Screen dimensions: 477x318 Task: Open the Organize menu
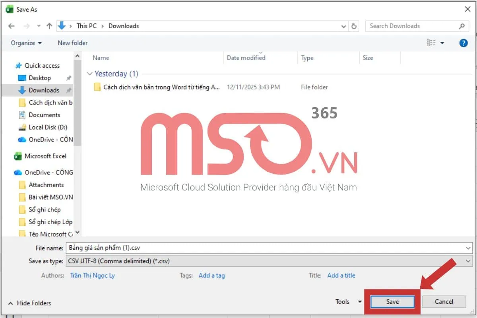point(26,43)
